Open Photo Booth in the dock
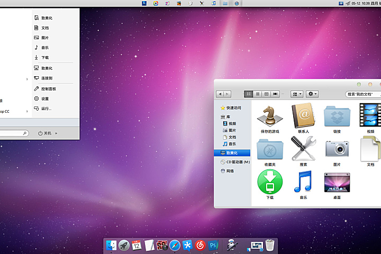 (x=162, y=246)
